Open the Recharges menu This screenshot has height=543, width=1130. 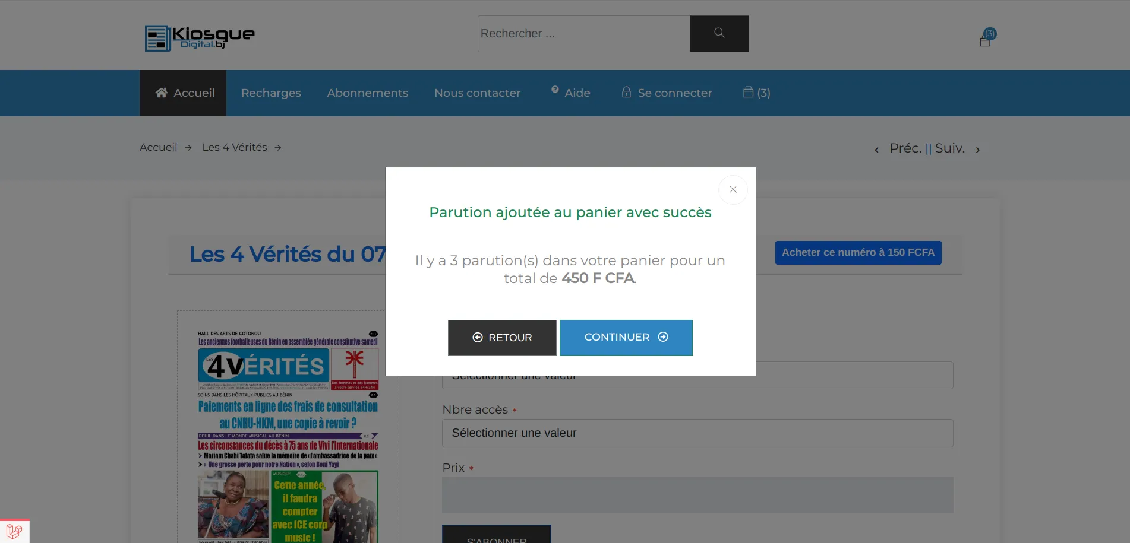point(270,93)
